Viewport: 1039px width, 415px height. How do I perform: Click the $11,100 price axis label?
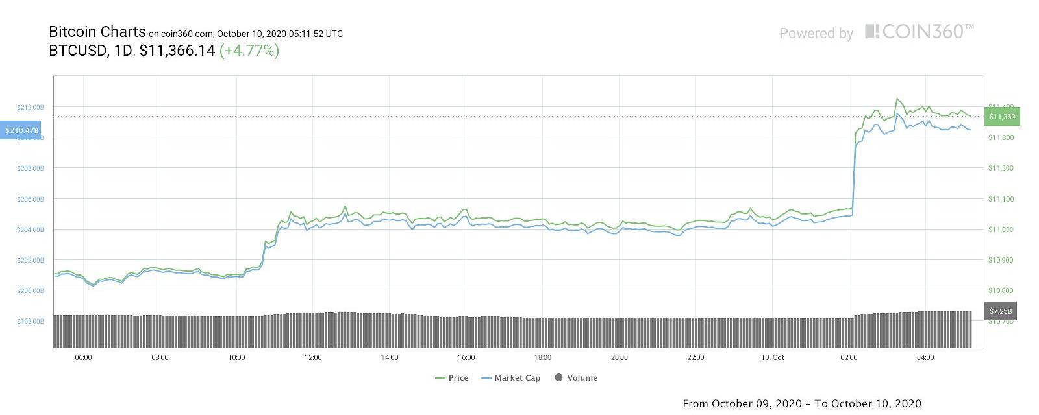[x=1001, y=199]
